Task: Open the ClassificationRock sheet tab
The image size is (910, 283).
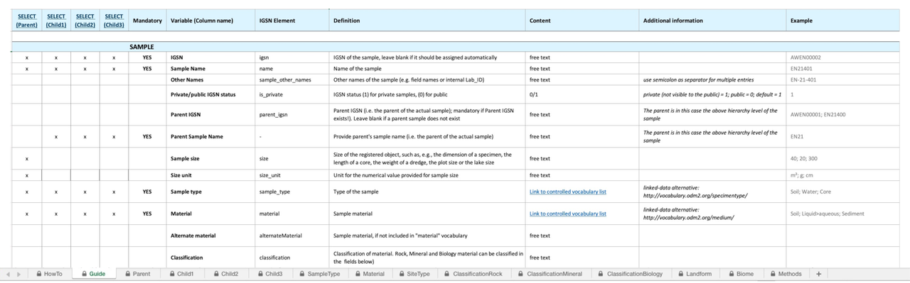Action: pos(473,274)
